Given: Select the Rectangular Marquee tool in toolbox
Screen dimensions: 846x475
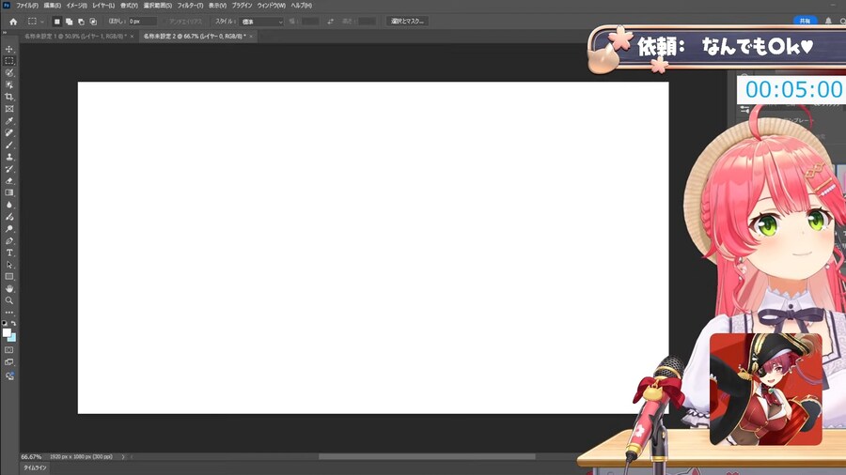Looking at the screenshot, I should [9, 61].
